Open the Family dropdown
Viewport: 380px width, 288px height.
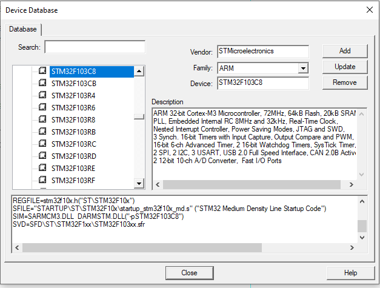pos(303,69)
